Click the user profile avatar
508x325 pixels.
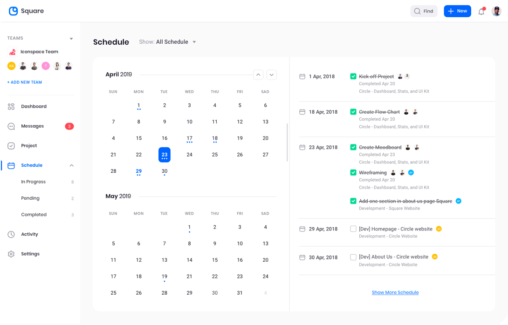point(496,11)
